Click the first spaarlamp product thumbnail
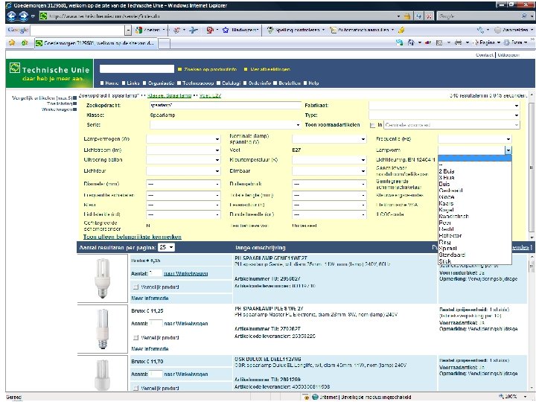The width and height of the screenshot is (536, 402). pyautogui.click(x=102, y=278)
